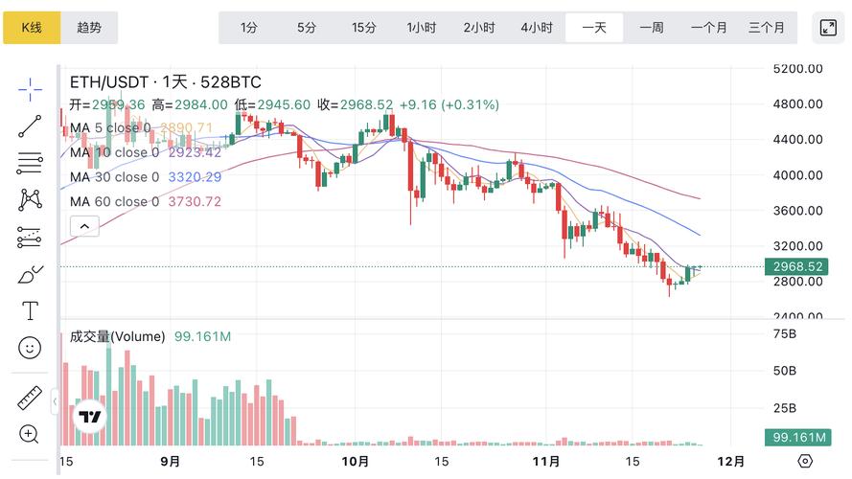This screenshot has height=479, width=852.
Task: Select the brush drawing tool
Action: (30, 274)
